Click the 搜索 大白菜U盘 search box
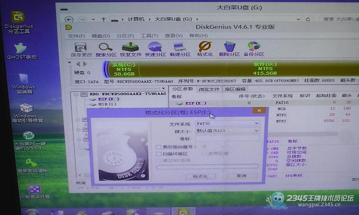Screen dimensions: 359x215 340,19
